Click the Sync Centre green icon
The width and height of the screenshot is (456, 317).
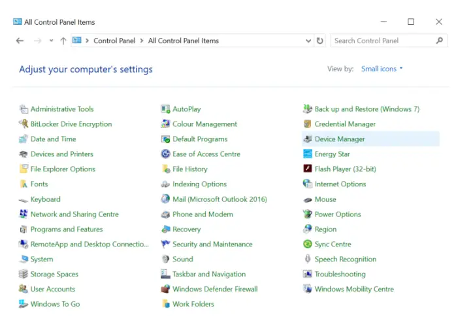coord(308,244)
